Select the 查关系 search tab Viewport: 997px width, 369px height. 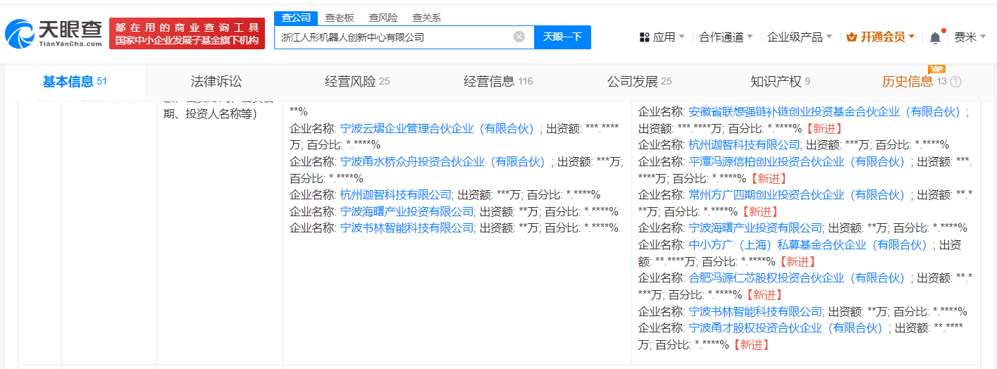click(427, 18)
